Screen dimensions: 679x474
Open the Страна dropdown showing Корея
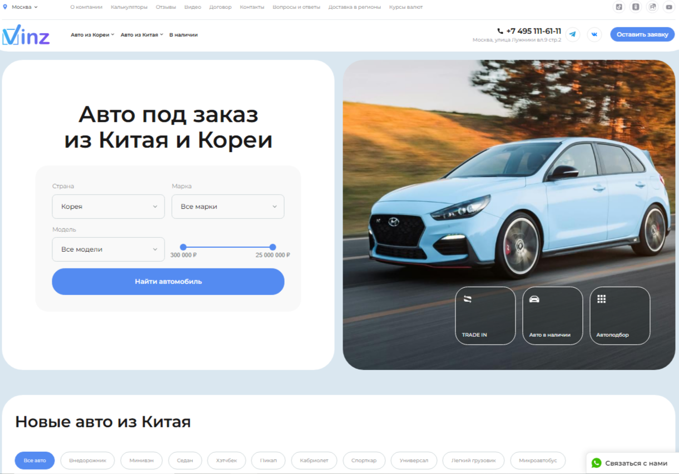click(x=108, y=207)
